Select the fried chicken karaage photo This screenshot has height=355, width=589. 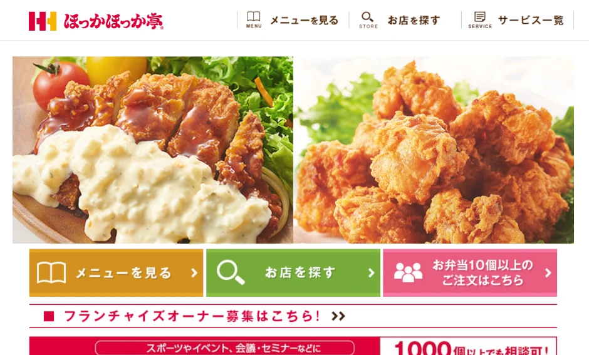click(x=434, y=150)
